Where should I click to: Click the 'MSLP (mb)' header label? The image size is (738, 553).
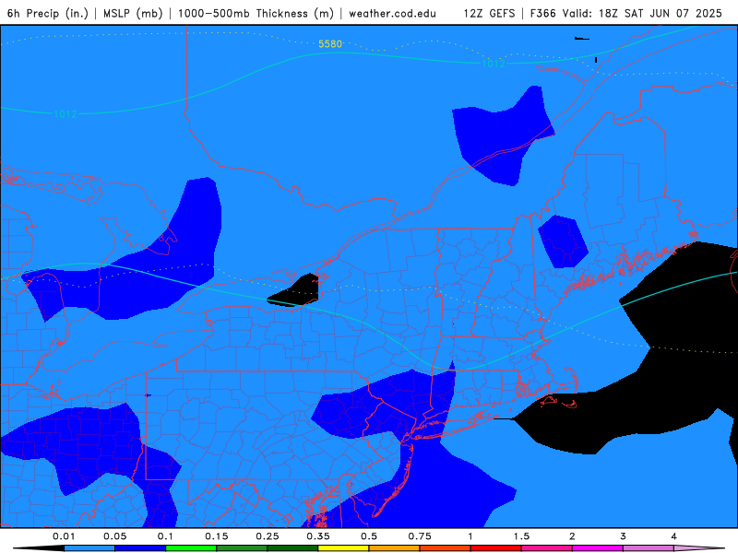pos(133,13)
